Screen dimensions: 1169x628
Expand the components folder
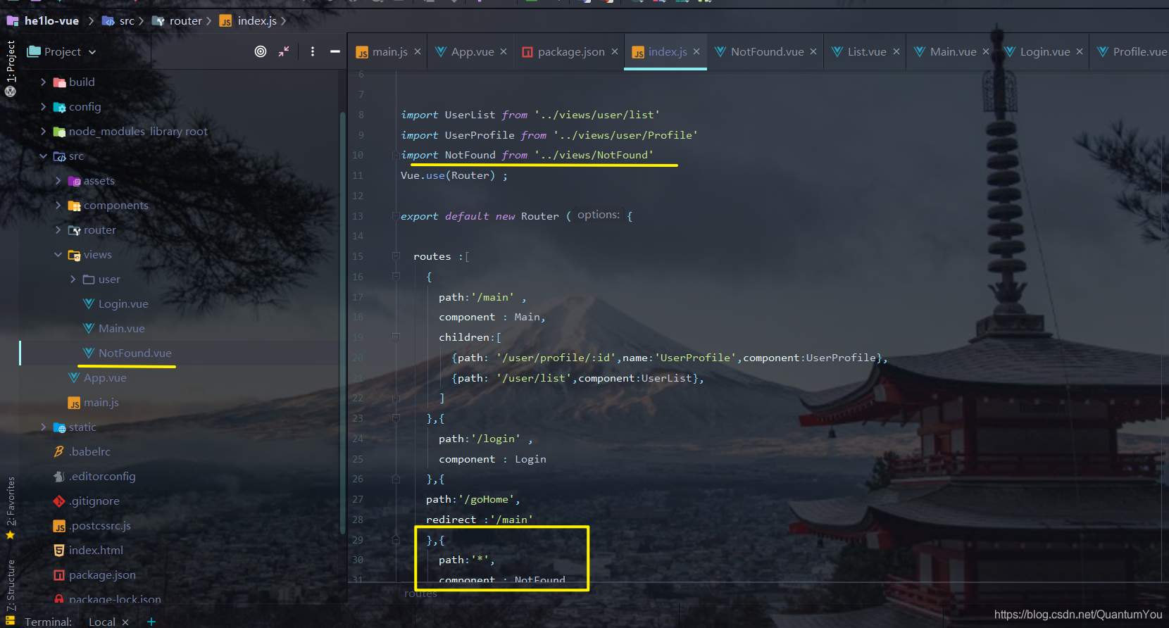pos(58,206)
